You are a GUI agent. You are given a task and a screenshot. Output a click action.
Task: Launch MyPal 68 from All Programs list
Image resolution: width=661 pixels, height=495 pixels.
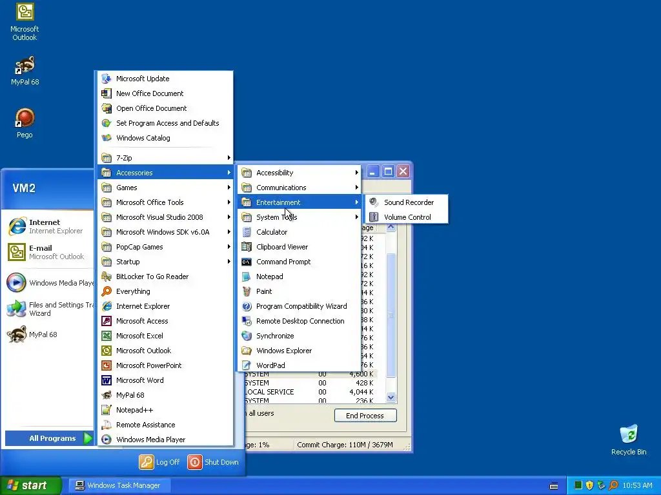tap(165, 395)
